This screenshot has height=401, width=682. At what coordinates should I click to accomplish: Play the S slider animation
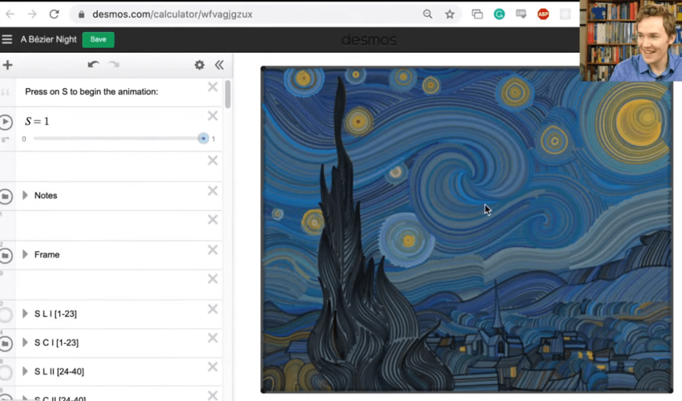[6, 122]
